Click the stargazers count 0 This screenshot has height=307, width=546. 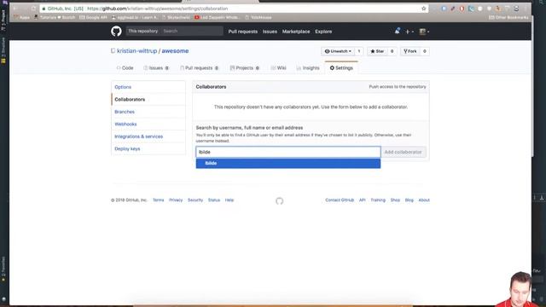[x=392, y=51]
